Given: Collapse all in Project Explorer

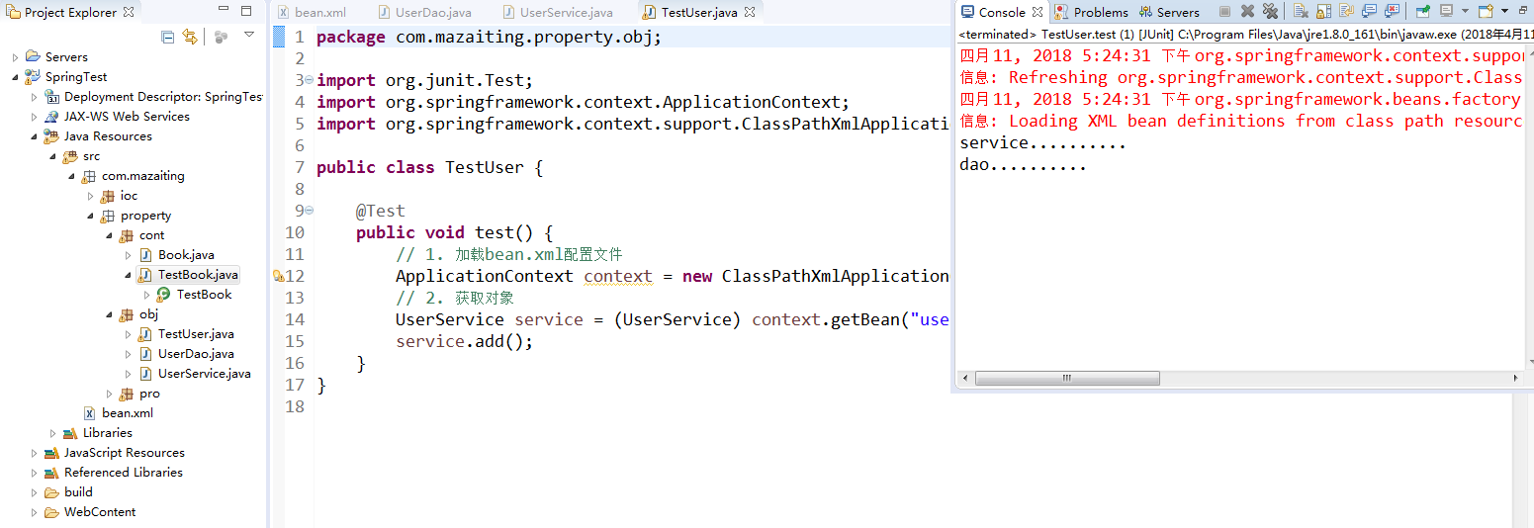Looking at the screenshot, I should [167, 36].
